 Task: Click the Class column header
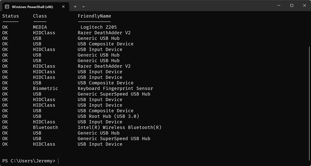pos(40,16)
